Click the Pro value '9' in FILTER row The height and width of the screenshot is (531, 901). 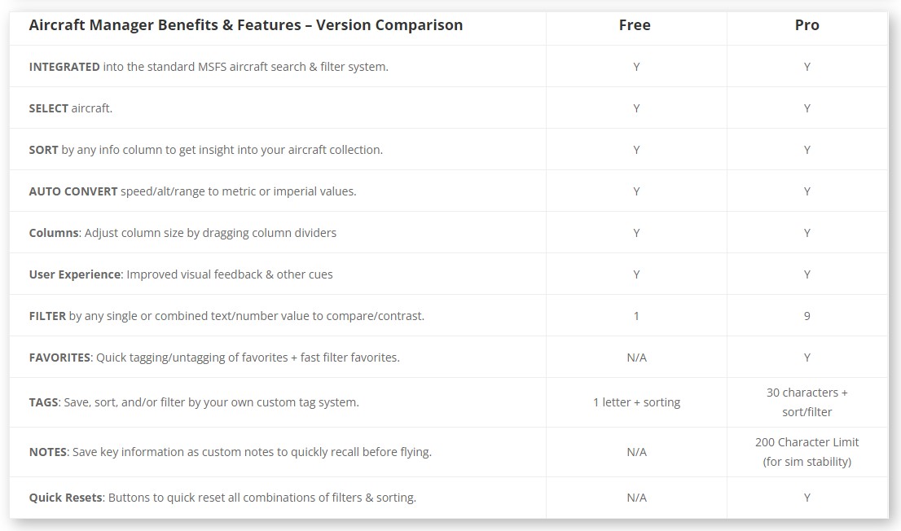pos(807,316)
